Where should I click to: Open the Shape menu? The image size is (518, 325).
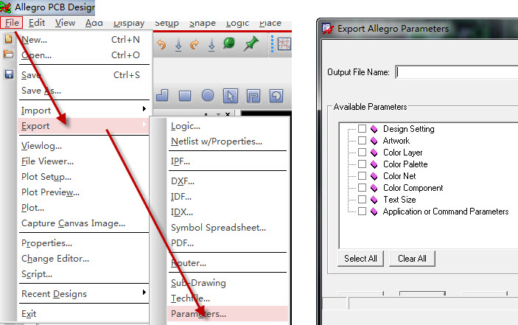click(x=202, y=22)
